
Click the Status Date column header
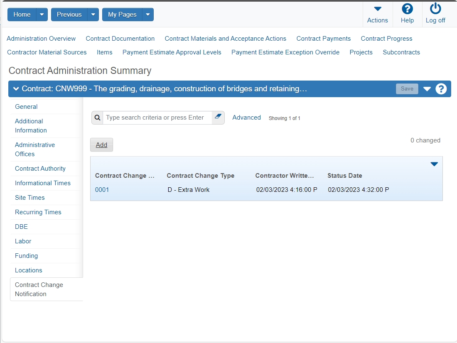[x=345, y=176]
